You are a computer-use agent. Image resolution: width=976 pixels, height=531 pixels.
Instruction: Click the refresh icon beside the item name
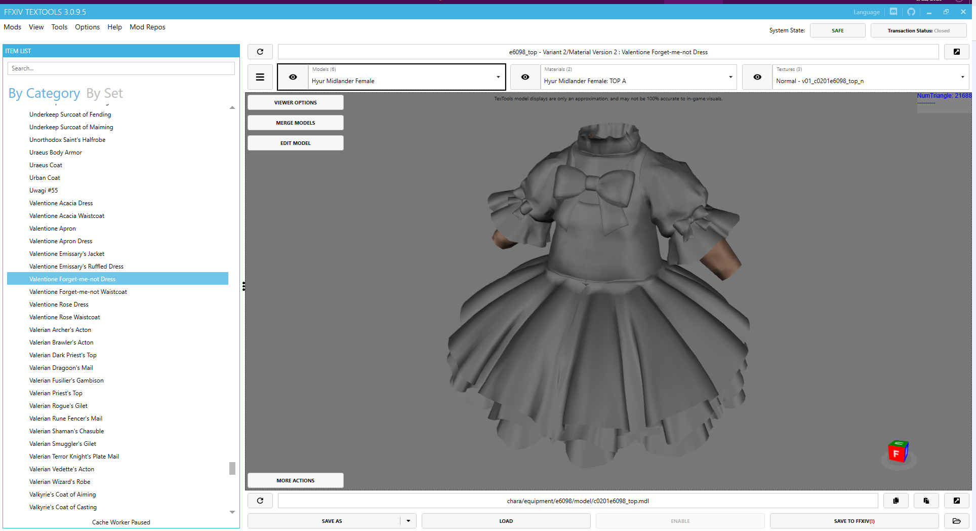[x=260, y=52]
